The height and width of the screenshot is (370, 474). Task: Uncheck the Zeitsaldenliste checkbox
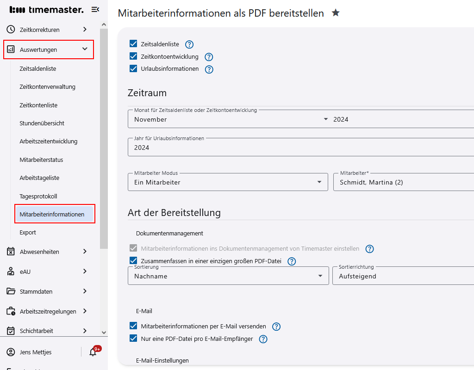tap(133, 44)
